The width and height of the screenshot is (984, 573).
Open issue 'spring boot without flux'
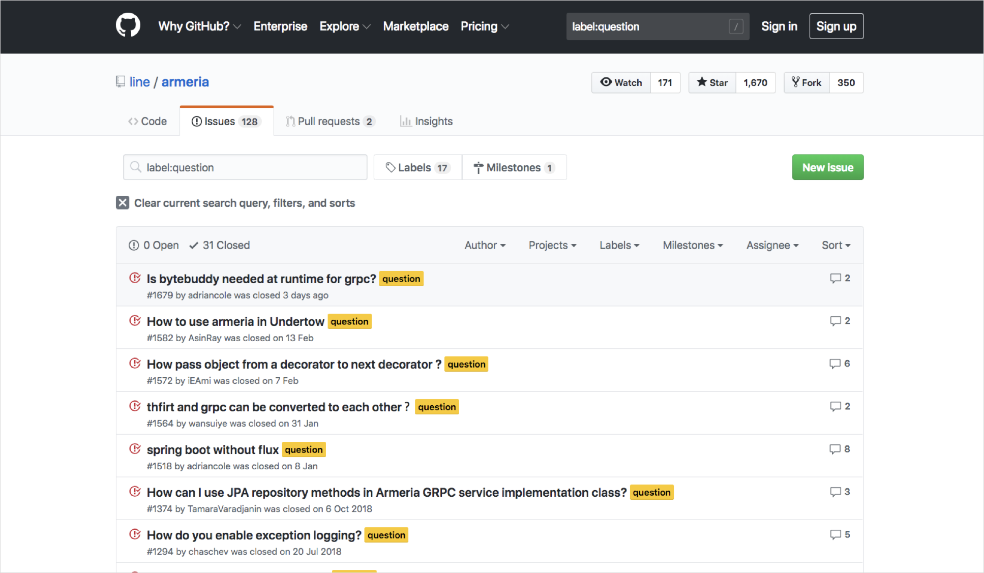tap(213, 449)
